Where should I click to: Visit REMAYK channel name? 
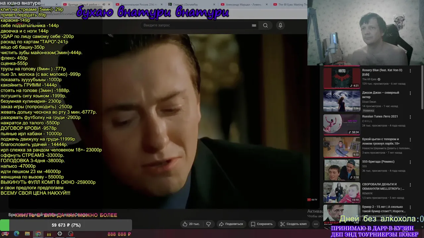[367, 193]
